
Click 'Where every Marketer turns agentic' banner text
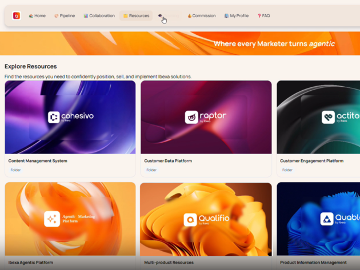coord(274,43)
